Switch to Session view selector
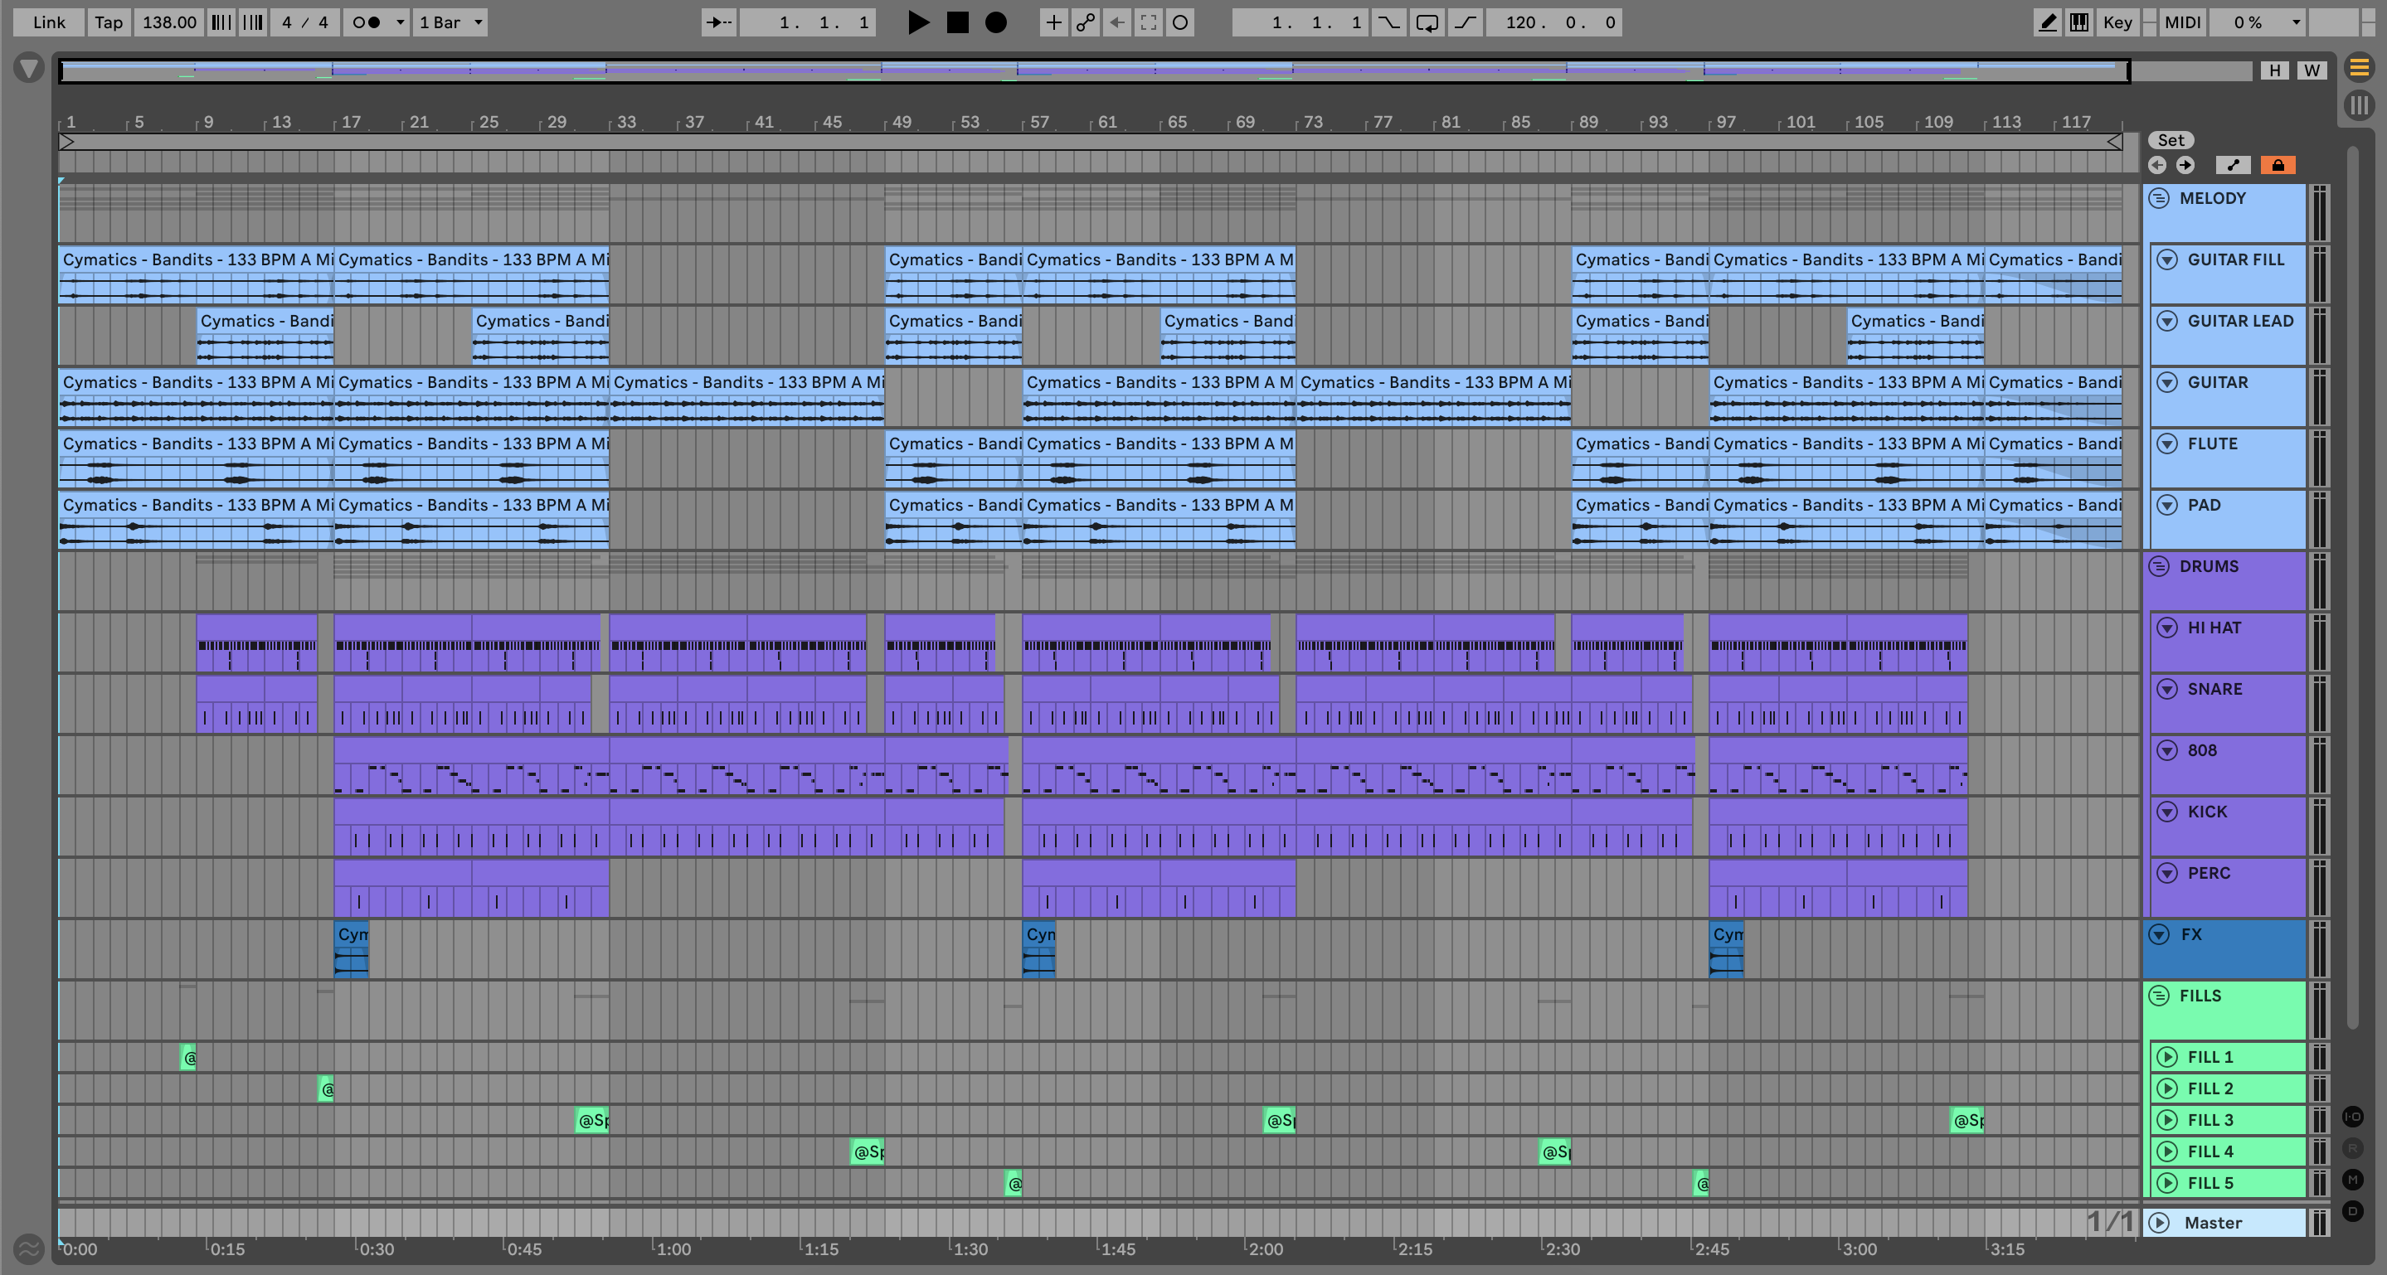The width and height of the screenshot is (2387, 1275). (x=2359, y=104)
